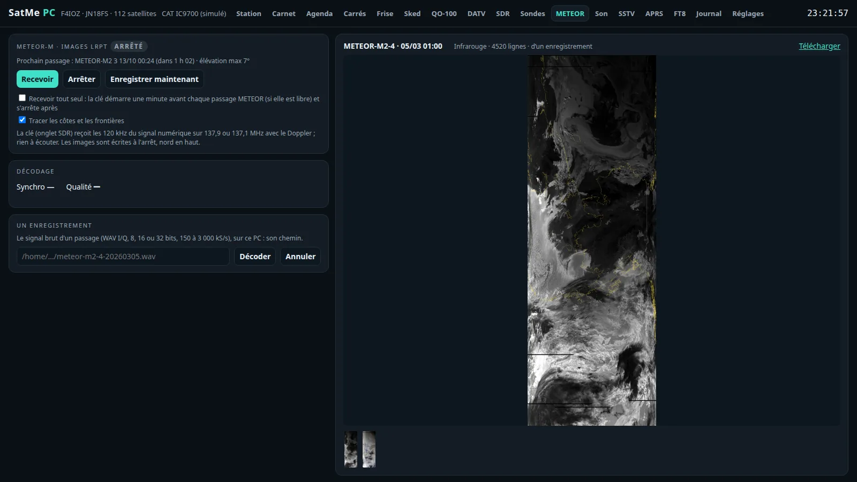Open the APRS tab

654,13
